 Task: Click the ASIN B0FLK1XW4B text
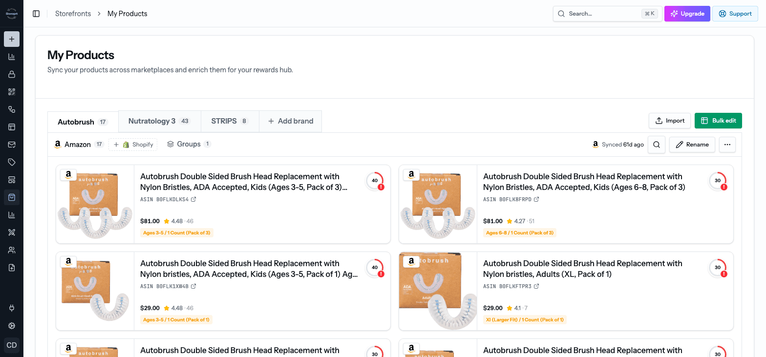point(164,286)
